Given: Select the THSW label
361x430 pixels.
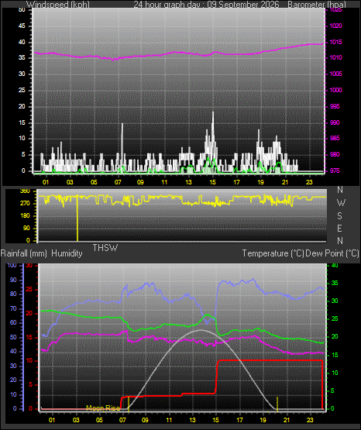Looking at the screenshot, I should tap(105, 248).
